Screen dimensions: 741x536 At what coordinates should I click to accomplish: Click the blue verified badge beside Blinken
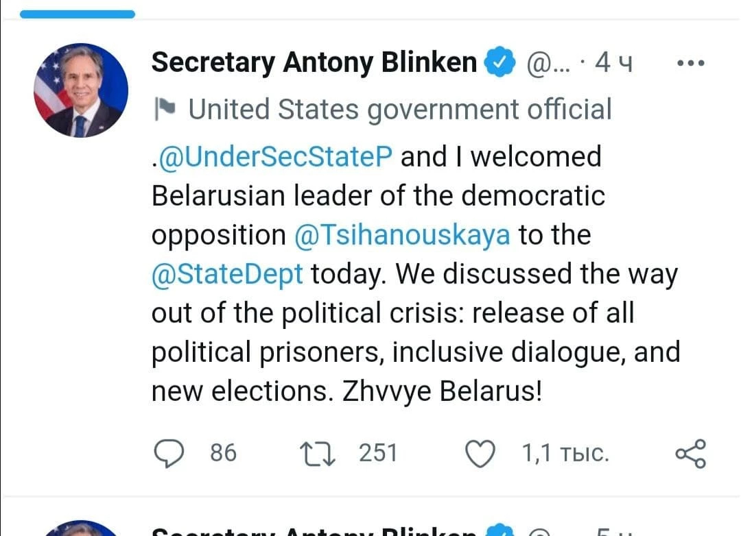[500, 62]
